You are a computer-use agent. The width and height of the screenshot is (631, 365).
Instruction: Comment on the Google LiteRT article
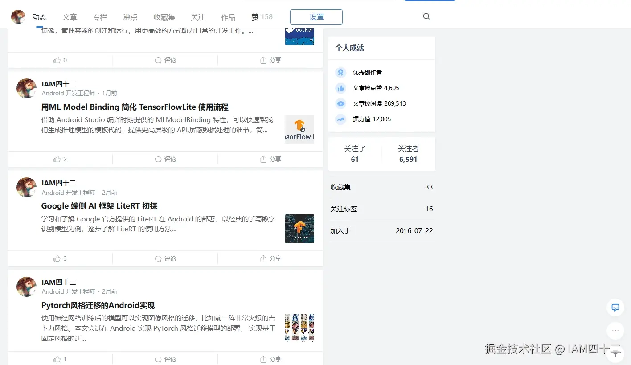click(165, 258)
